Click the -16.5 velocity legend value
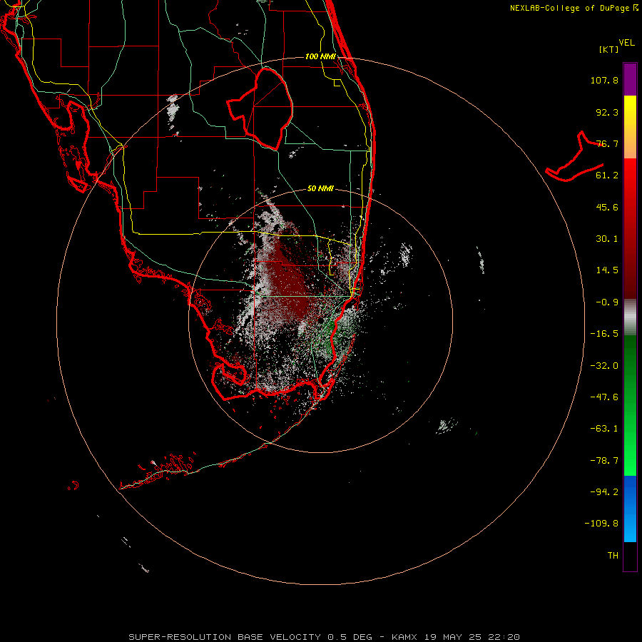 point(604,334)
